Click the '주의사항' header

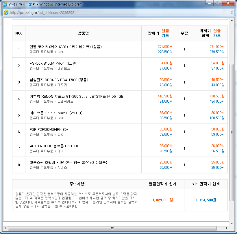pyautogui.click(x=77, y=184)
